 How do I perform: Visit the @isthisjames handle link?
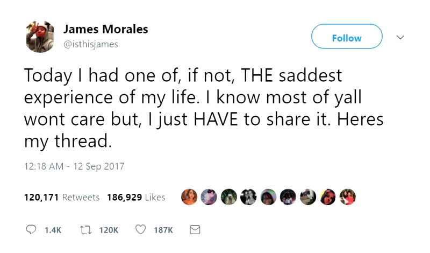pyautogui.click(x=90, y=45)
